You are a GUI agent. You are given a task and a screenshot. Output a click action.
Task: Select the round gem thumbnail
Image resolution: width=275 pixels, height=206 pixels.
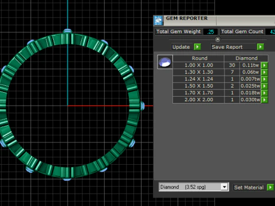[165, 62]
